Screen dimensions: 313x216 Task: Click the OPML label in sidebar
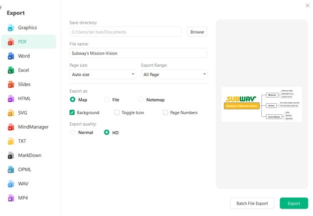pyautogui.click(x=25, y=169)
